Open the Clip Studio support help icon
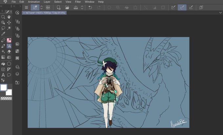Image resolution: width=223 pixels, height=135 pixels. tap(201, 8)
